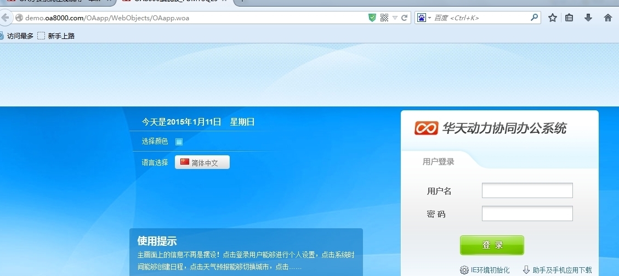
Task: Open the downloads arrow icon
Action: pos(588,18)
